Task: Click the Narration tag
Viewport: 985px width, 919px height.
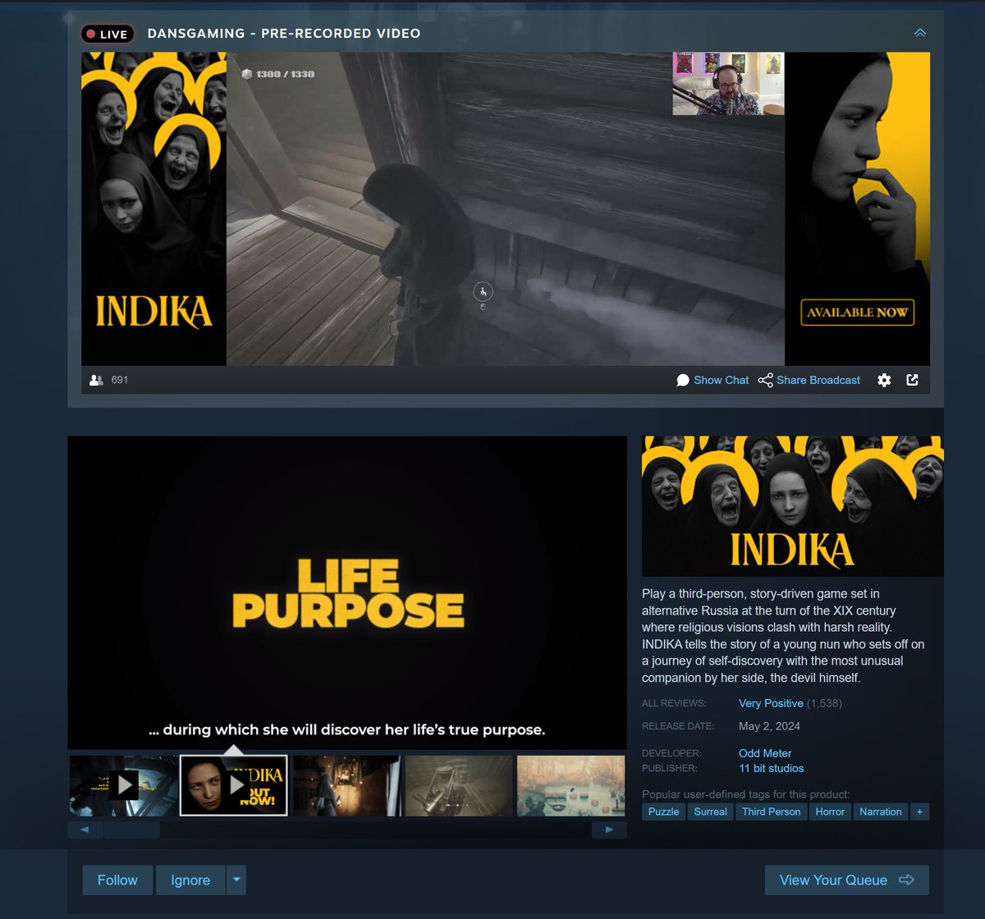Action: [880, 812]
